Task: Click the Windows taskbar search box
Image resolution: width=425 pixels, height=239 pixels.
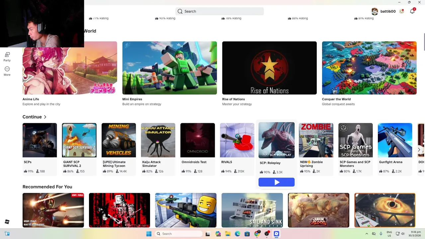Action: point(179,234)
